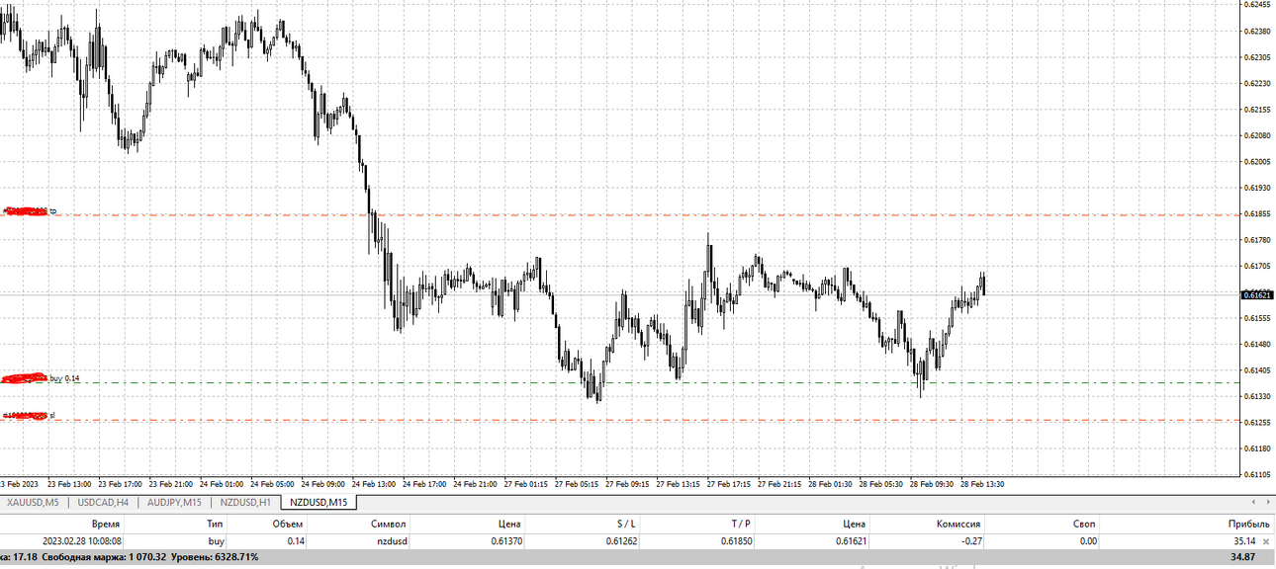
Task: Click the current price cell 0.61621
Action: (851, 541)
